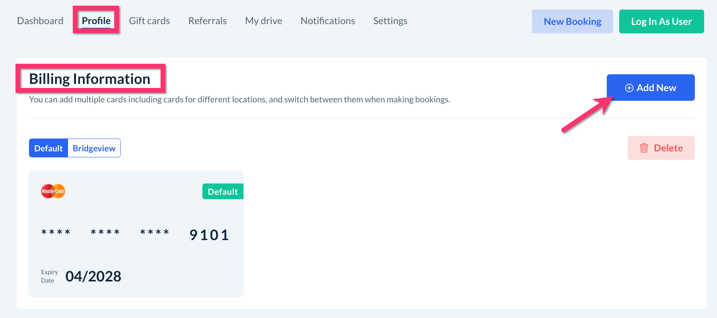Image resolution: width=717 pixels, height=318 pixels.
Task: Click the plus circle icon
Action: 629,88
